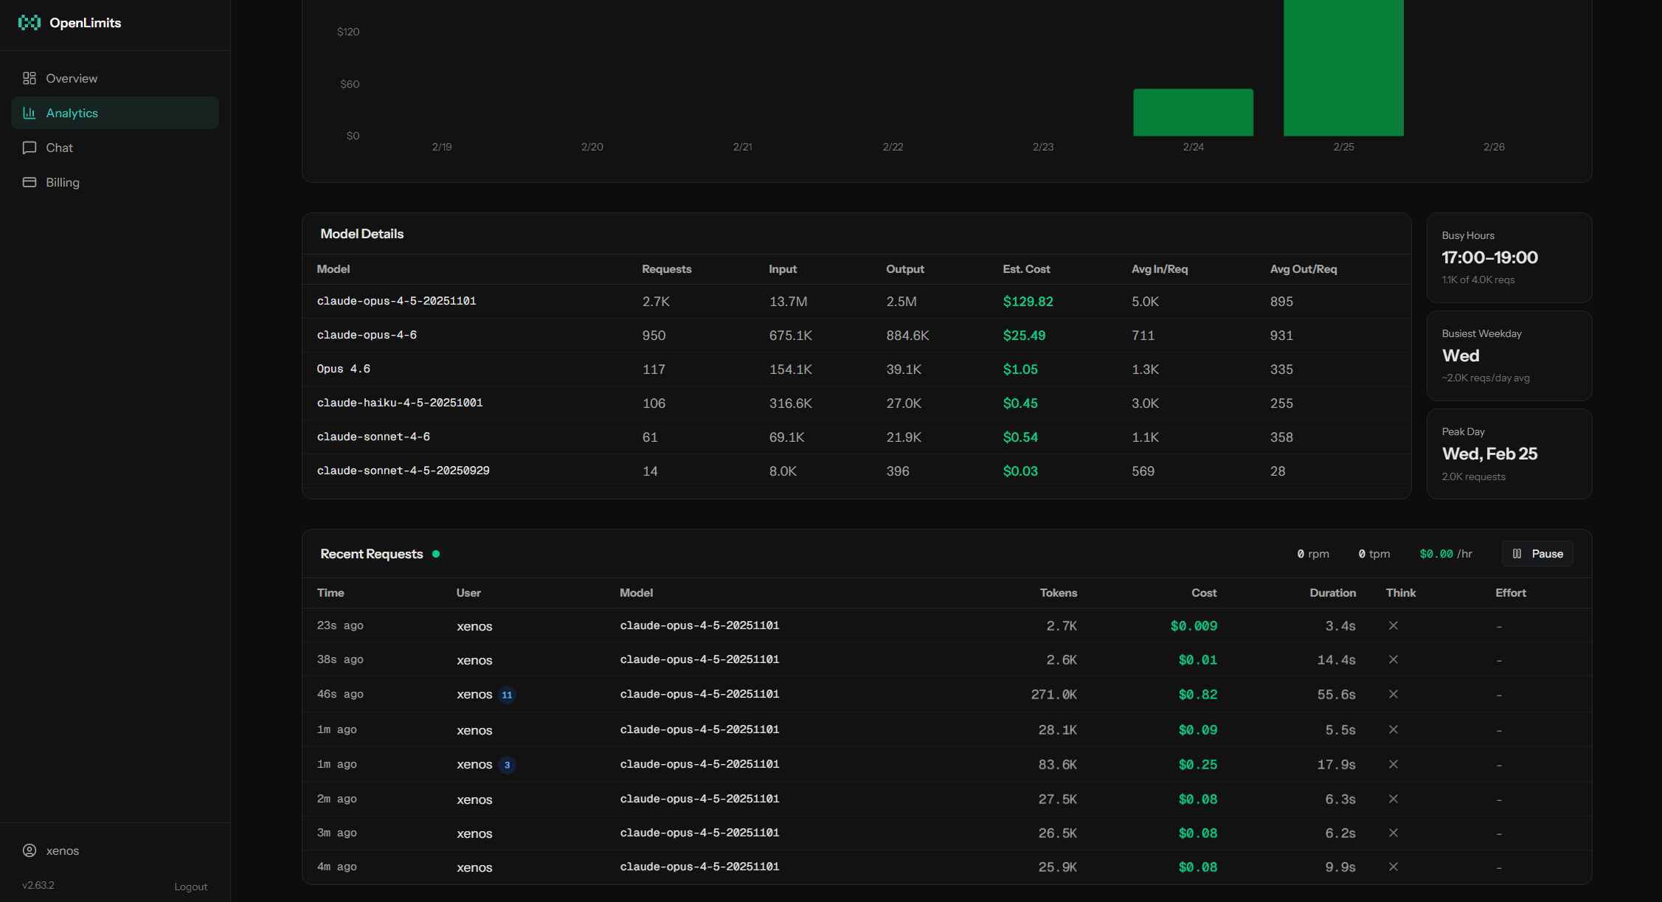Click the Logout link

[190, 886]
